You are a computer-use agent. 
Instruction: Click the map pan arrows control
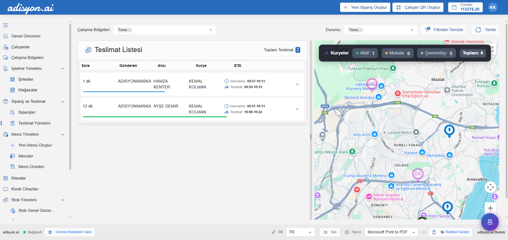tap(490, 187)
